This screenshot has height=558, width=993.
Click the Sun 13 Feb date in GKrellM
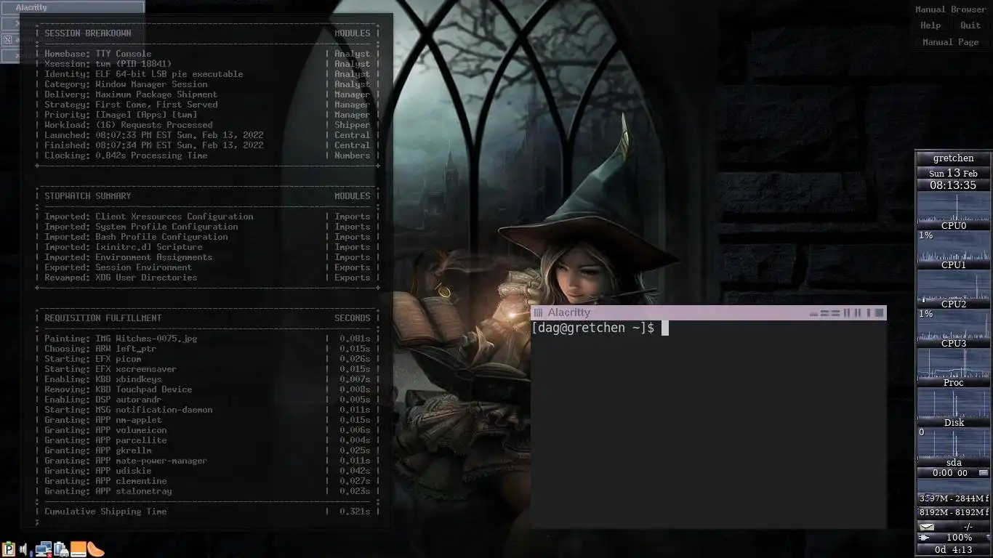(x=953, y=173)
